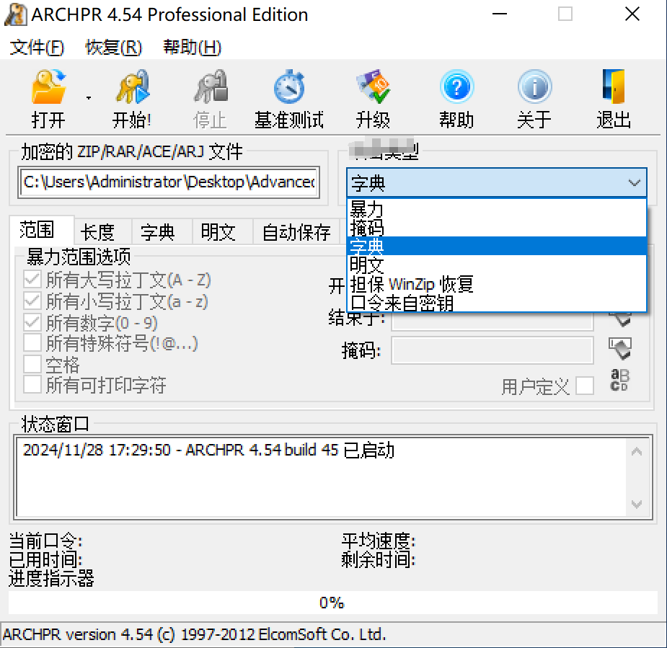Open the 恢复(R) menu

click(x=114, y=47)
